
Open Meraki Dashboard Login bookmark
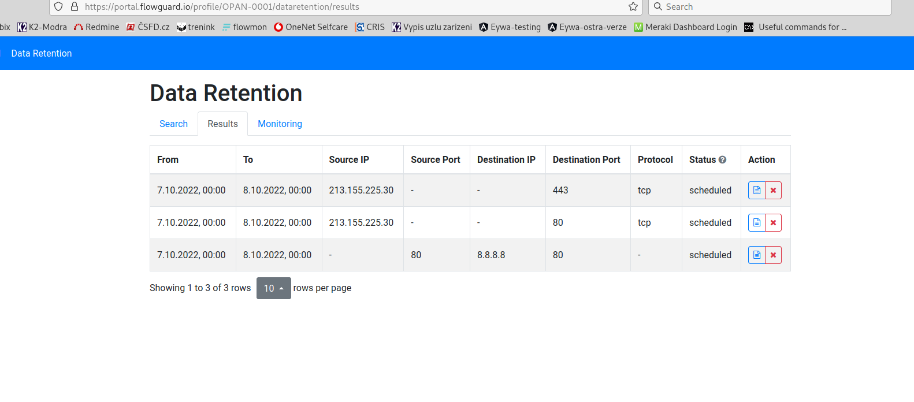point(685,27)
